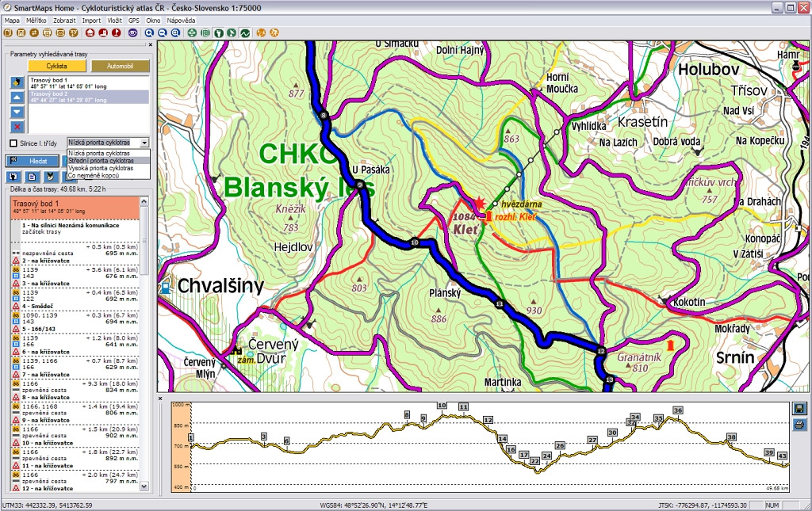Select Trasový bod 2 in the waypoint list
Image resolution: width=812 pixels, height=511 pixels.
(89, 97)
